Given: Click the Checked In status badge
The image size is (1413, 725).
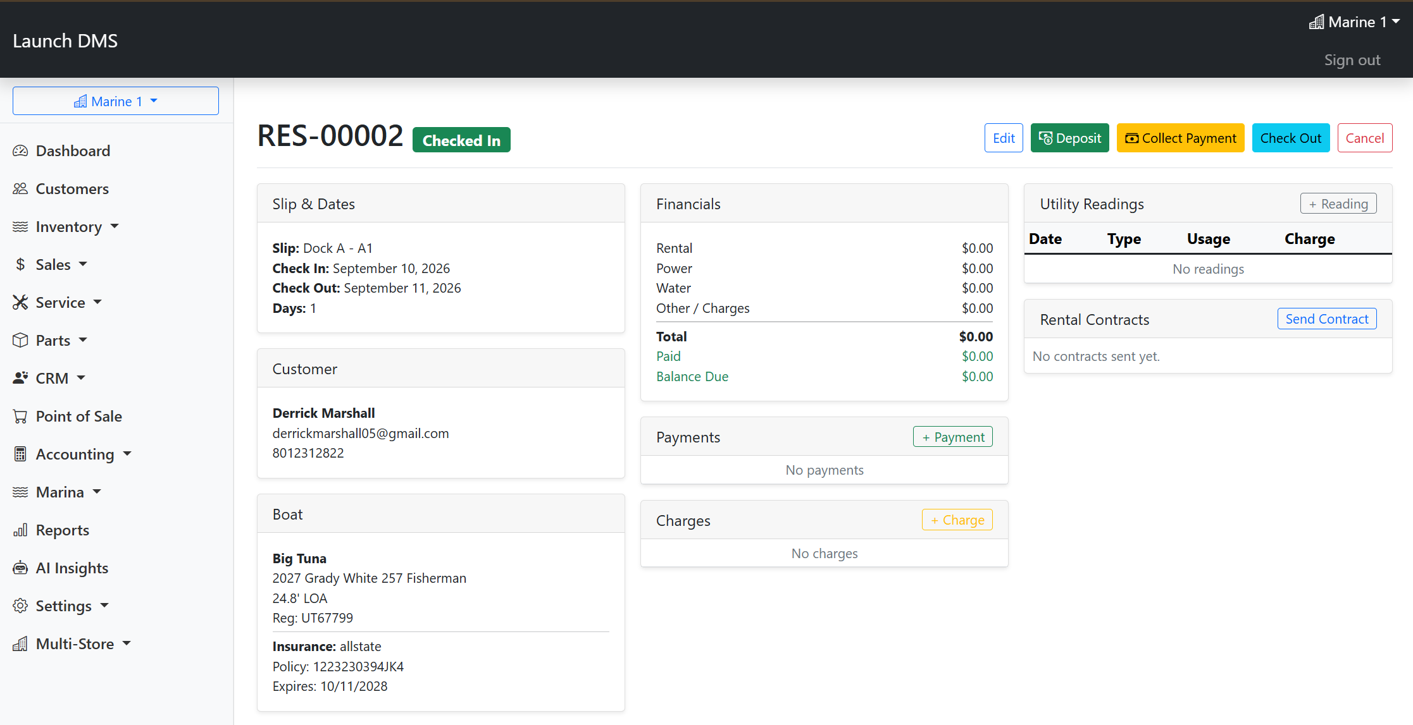Looking at the screenshot, I should [x=461, y=140].
